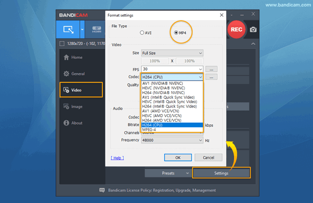Viewport: 313px width, 203px height.
Task: Take a screenshot with camera icon
Action: click(253, 29)
